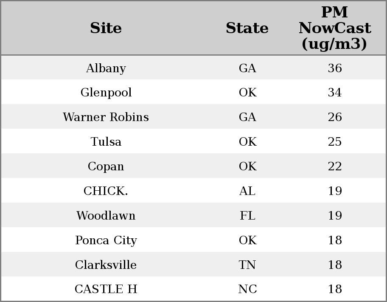Screen dimensions: 387x302
Task: Select the Glenpool site cell
Action: (106, 93)
